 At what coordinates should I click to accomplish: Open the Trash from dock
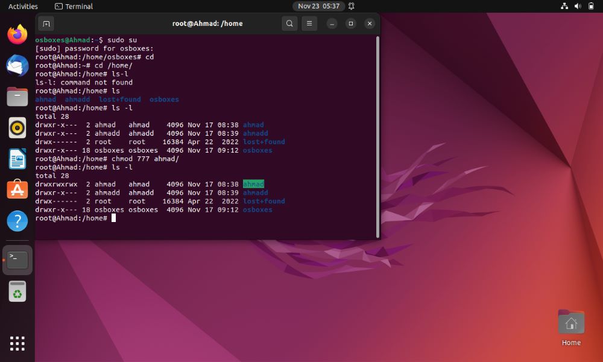[17, 291]
